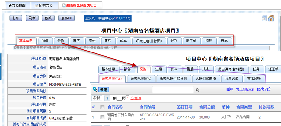Click the home icon at top right
281x126 pixels.
click(271, 18)
